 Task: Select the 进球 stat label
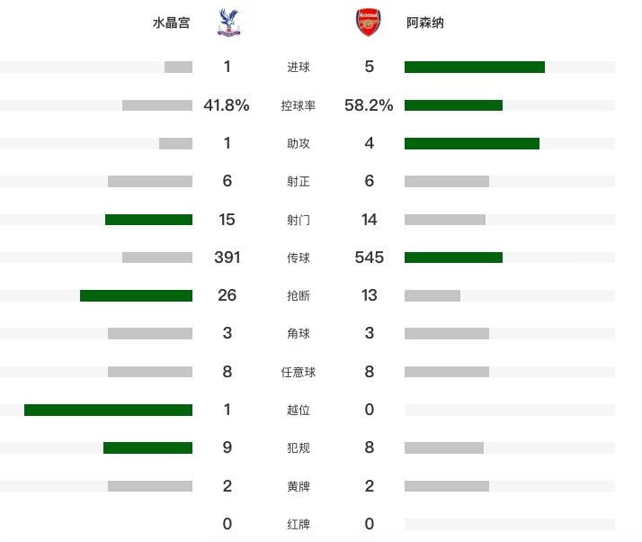299,67
